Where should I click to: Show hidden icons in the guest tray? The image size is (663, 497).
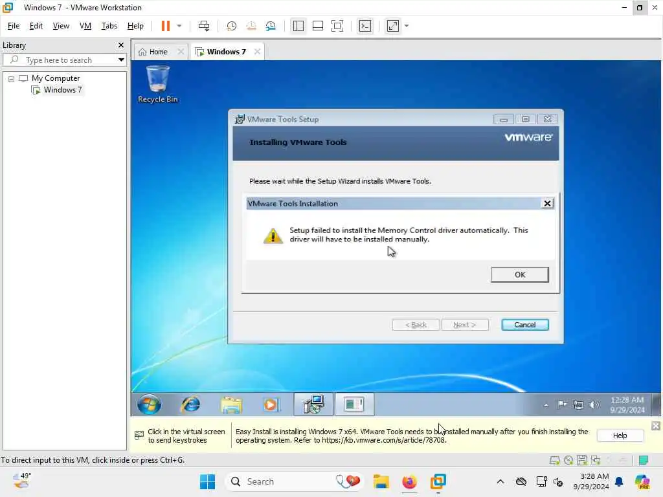[x=546, y=405]
